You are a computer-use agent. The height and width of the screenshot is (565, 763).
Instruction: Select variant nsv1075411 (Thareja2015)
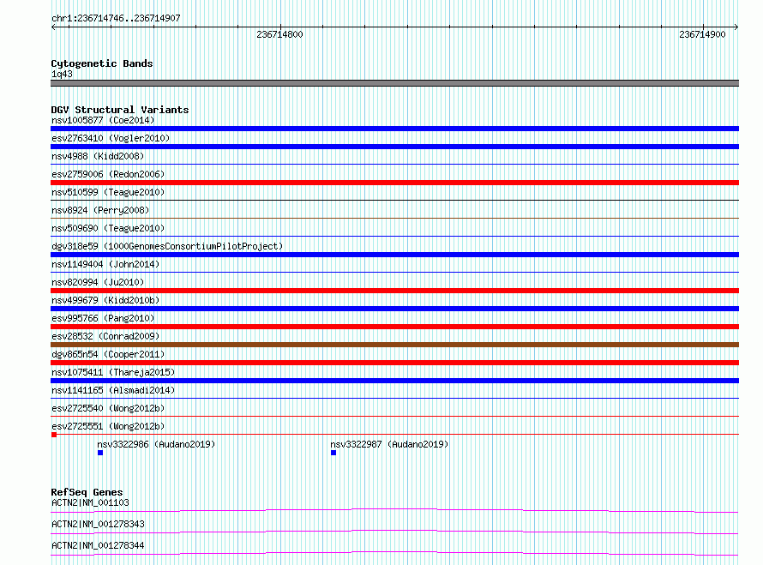[113, 372]
